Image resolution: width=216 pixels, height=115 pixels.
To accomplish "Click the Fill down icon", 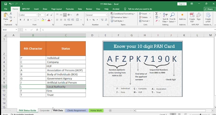I will point(157,17).
